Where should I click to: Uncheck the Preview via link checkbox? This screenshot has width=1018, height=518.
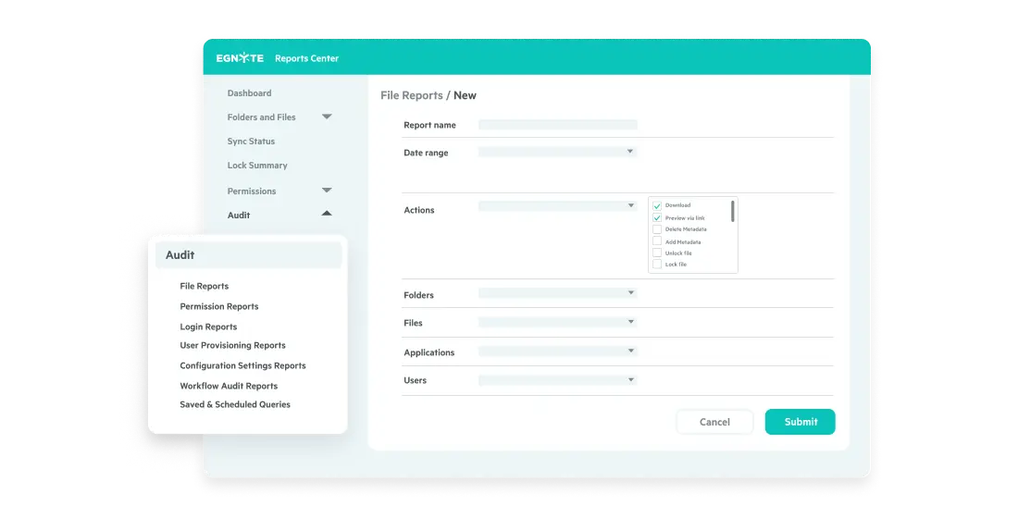657,218
